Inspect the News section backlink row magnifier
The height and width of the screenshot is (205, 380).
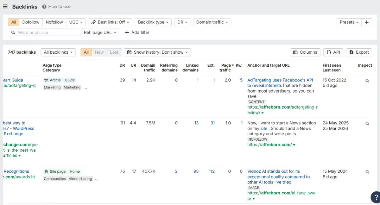[367, 124]
